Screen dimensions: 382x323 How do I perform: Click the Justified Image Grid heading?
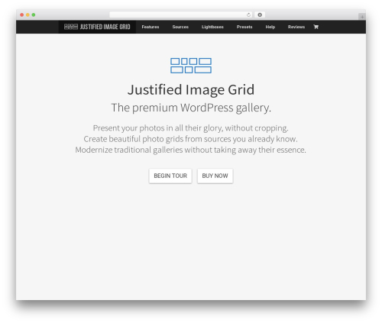pyautogui.click(x=191, y=90)
